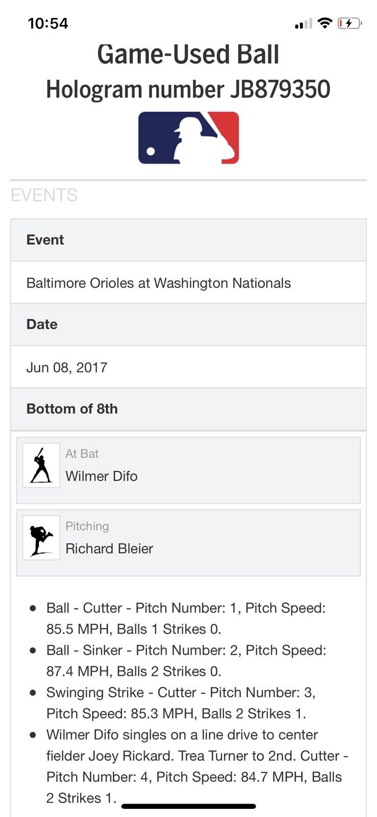
Task: Open pitcher Richard Bleier's name
Action: [109, 548]
